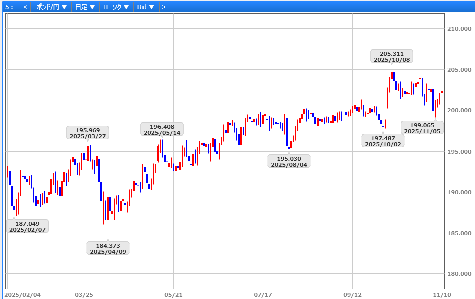
Task: Click the 197.487 low label of 2025/10/02
Action: point(383,141)
